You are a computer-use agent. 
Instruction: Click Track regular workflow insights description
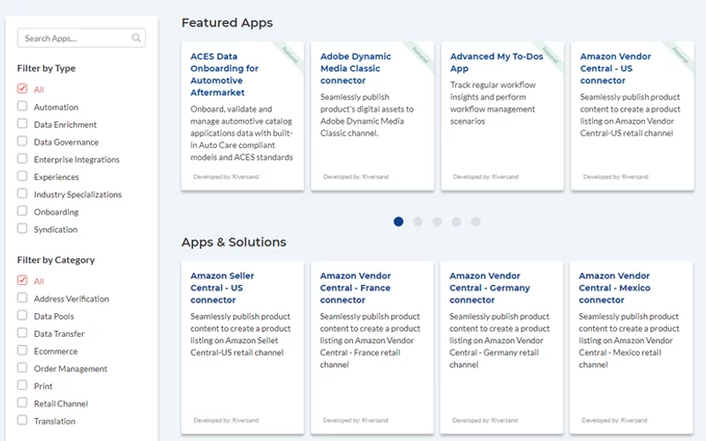pos(492,103)
